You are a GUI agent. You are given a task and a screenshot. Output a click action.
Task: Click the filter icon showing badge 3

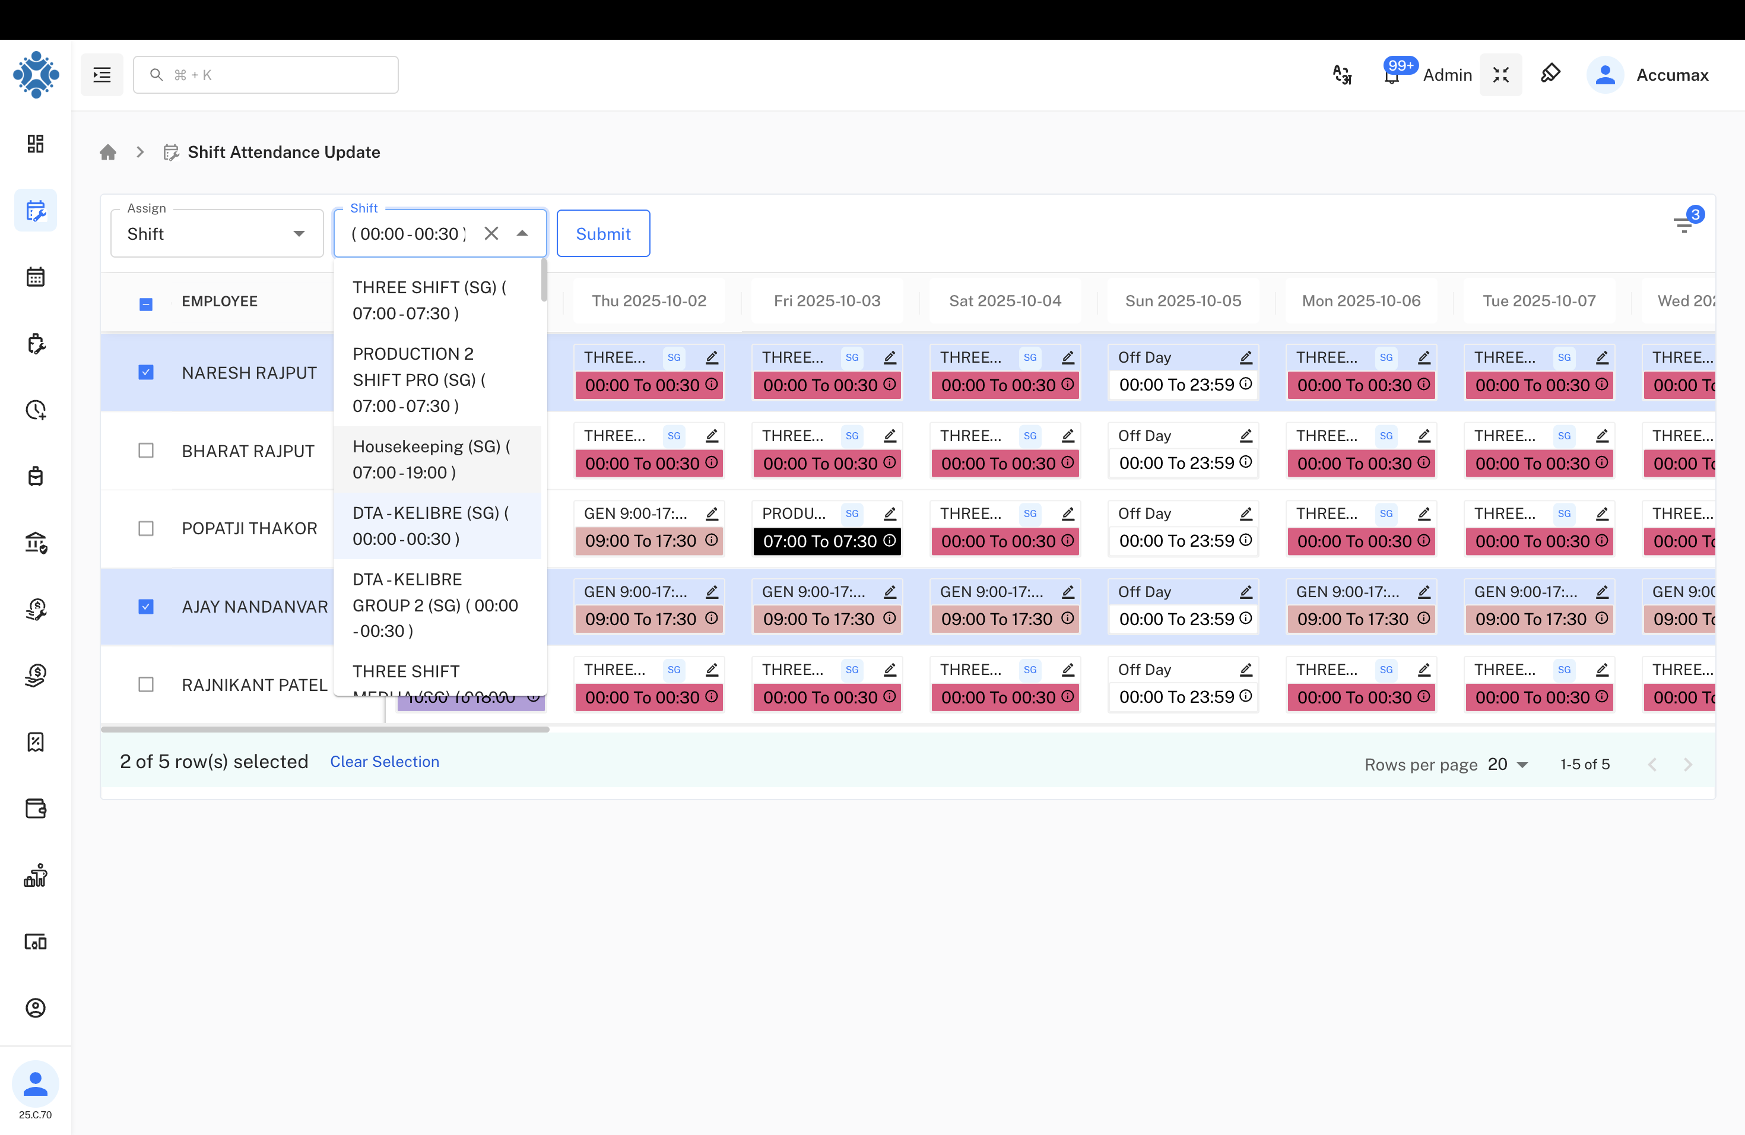(1684, 224)
